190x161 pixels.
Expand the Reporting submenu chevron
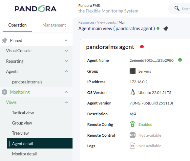(66, 61)
